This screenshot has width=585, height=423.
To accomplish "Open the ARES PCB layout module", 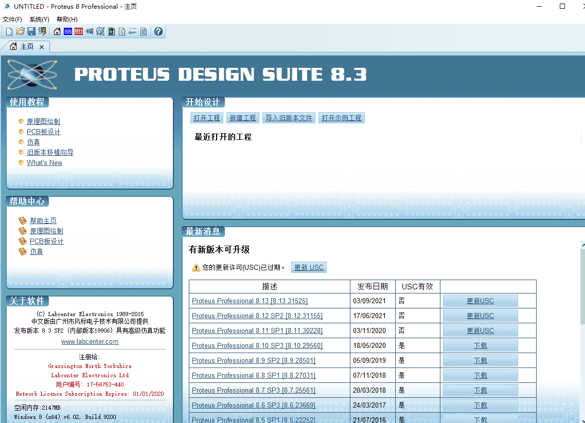I will (78, 31).
